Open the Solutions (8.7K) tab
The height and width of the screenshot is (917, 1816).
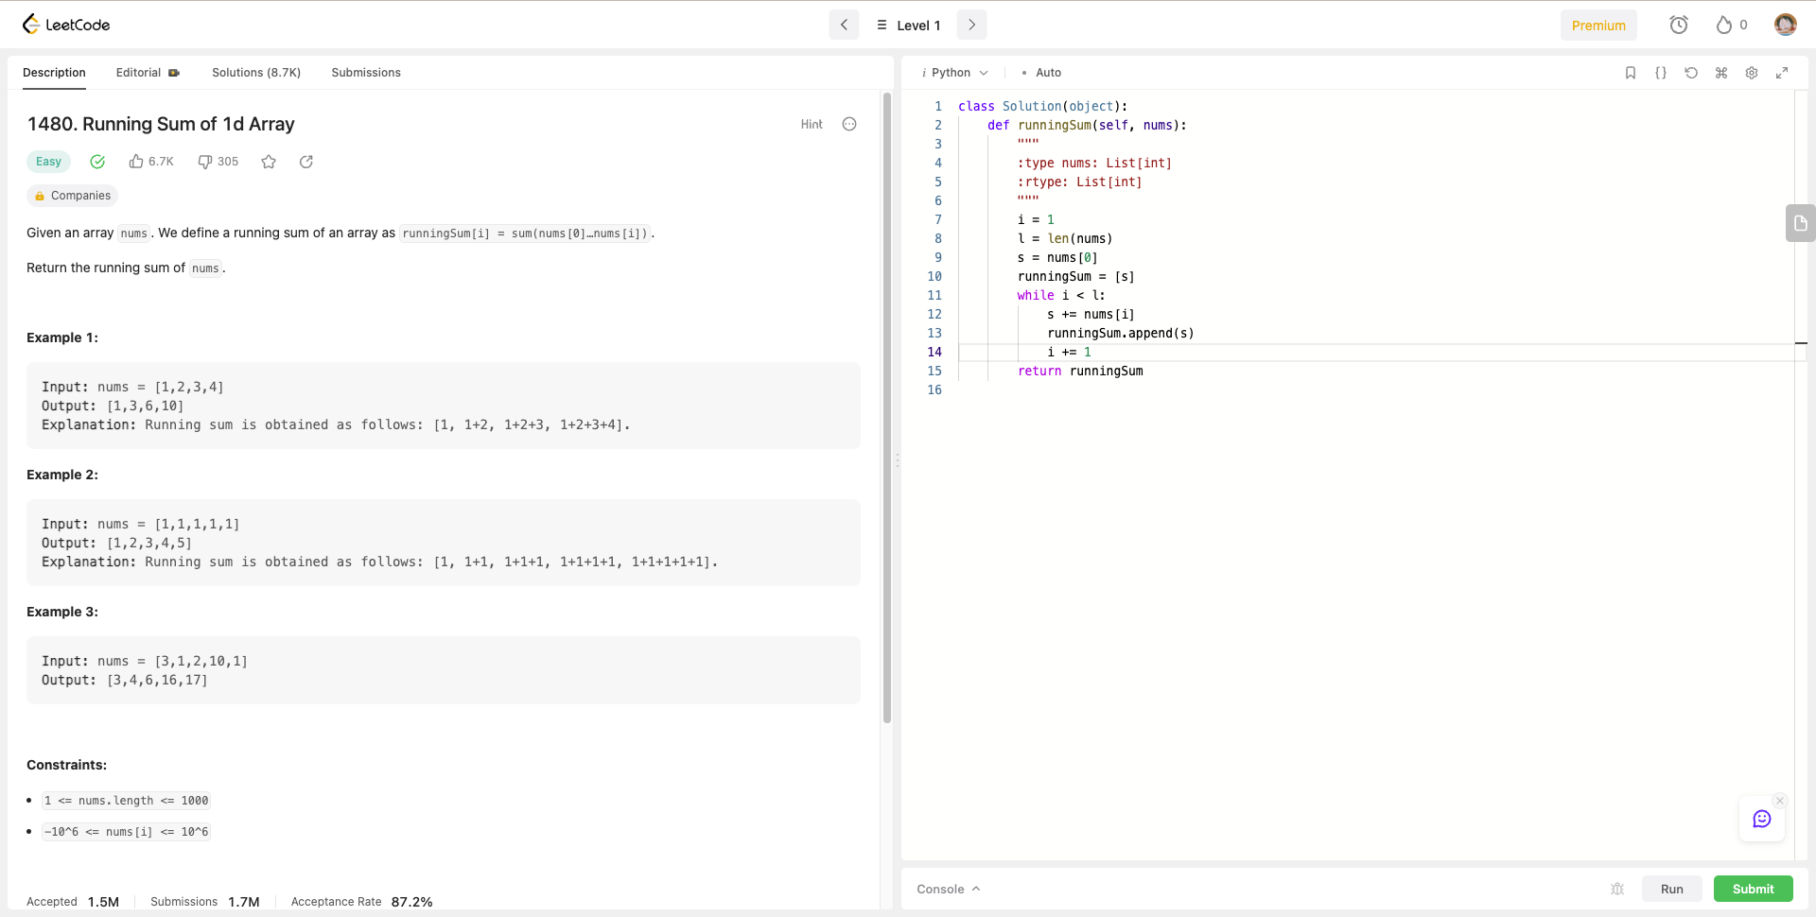click(256, 73)
